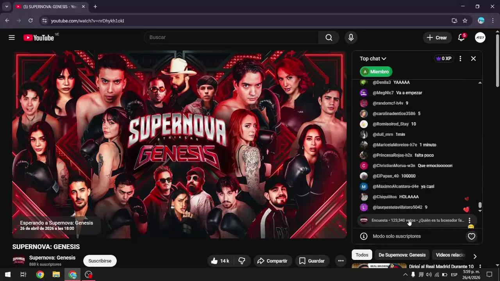Click the chat scrollbar up arrow
Screen dimensions: 500x281
(480, 82)
